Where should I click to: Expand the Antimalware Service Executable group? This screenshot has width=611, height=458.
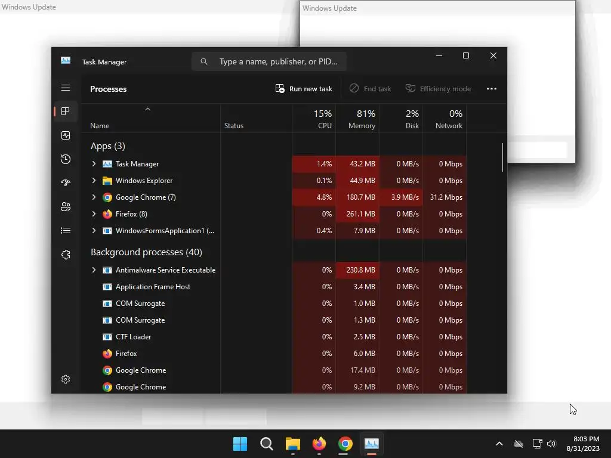tap(94, 270)
